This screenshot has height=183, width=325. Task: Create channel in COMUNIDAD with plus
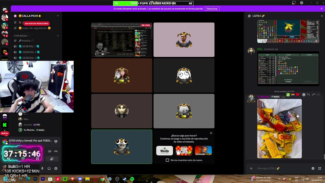(58, 36)
